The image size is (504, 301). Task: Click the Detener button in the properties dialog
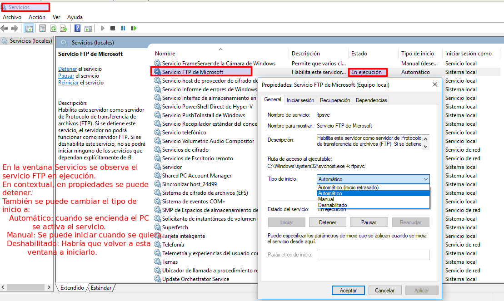(x=328, y=222)
